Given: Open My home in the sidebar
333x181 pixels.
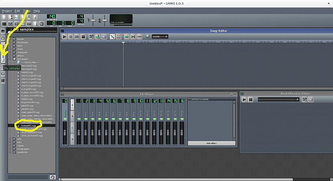Looking at the screenshot, I should (x=3, y=74).
